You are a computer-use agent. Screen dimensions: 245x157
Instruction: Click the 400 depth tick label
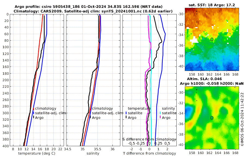click(x=5, y=146)
